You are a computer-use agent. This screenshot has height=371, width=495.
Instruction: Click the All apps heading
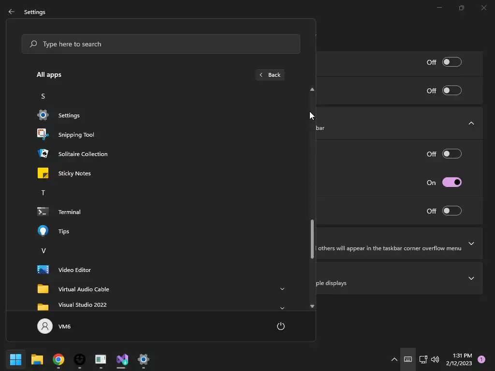(x=49, y=75)
